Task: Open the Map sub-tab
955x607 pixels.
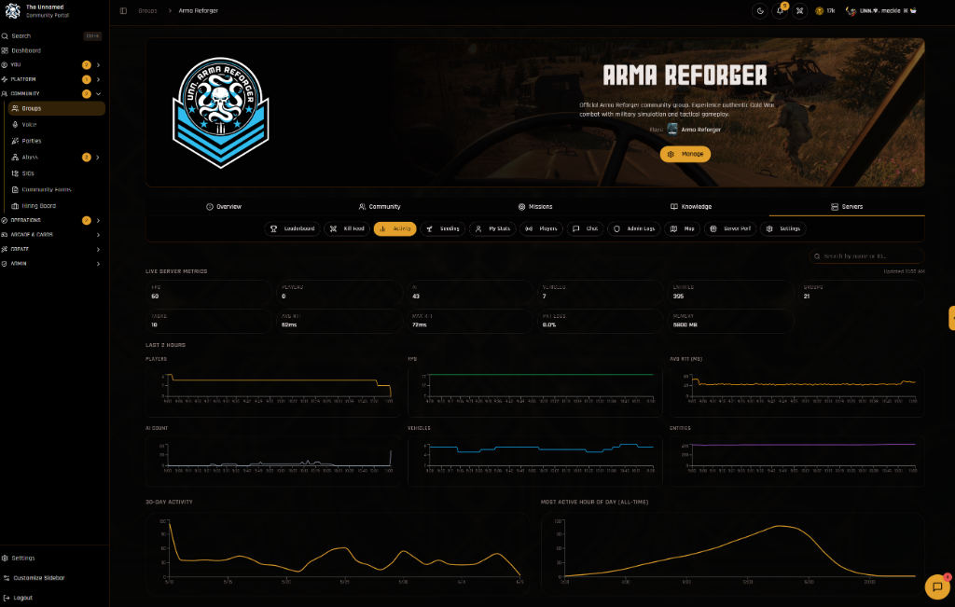Action: [x=682, y=229]
